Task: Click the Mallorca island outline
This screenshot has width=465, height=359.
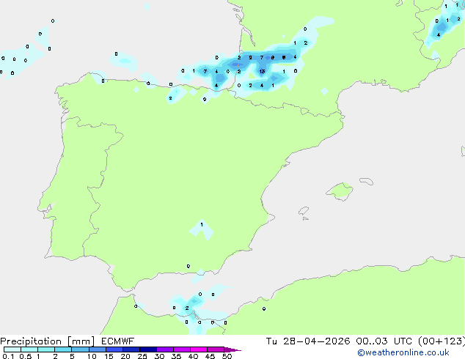Action: (x=340, y=191)
